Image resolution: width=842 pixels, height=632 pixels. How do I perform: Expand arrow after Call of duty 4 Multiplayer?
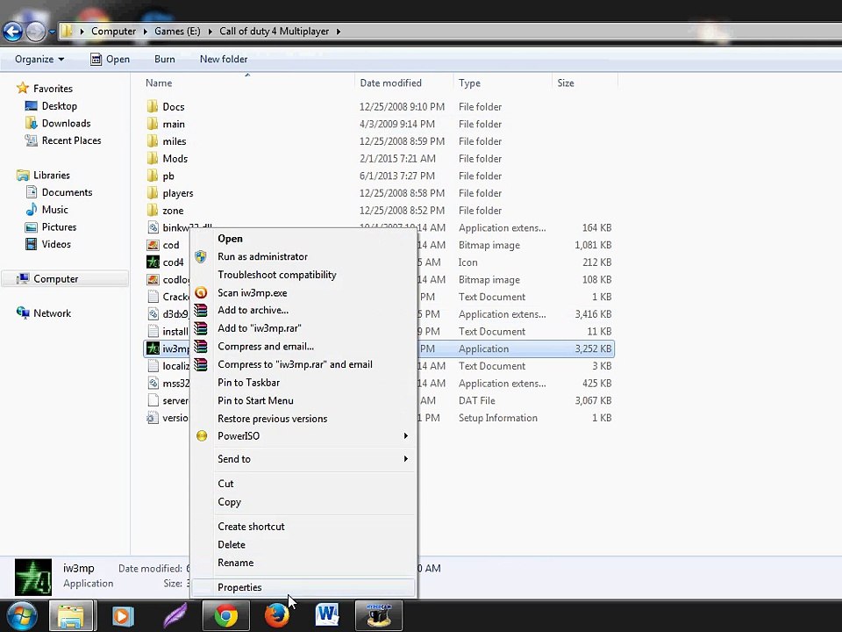pos(339,32)
